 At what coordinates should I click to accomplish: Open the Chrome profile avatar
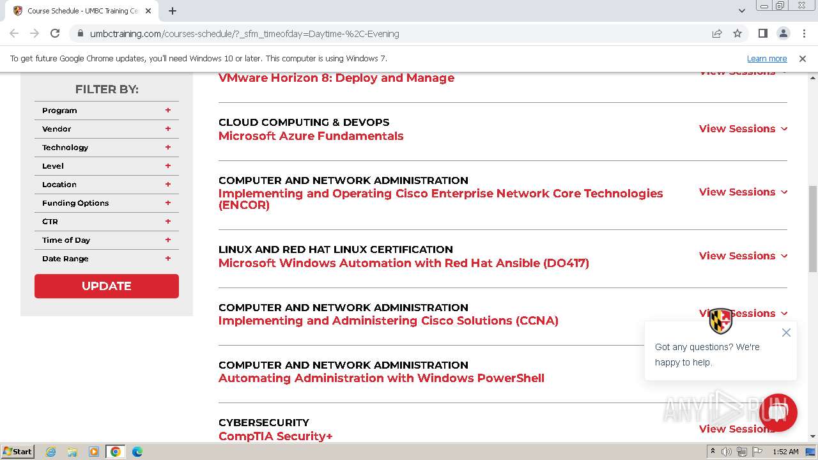(783, 33)
